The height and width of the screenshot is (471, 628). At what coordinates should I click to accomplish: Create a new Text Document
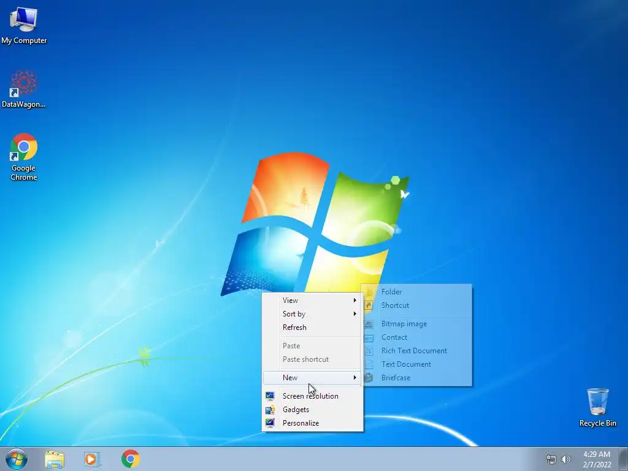[416, 364]
